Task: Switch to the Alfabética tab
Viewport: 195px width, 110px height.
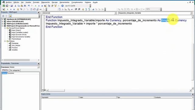Action: pos(5,70)
